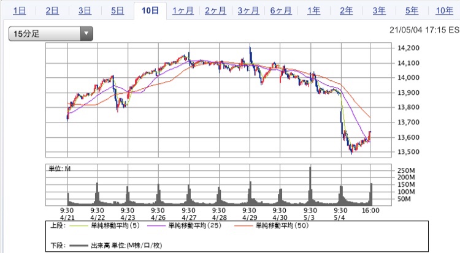460x253 pixels.
Task: Switch to the 6ヶ月 chart range tab
Action: (281, 10)
